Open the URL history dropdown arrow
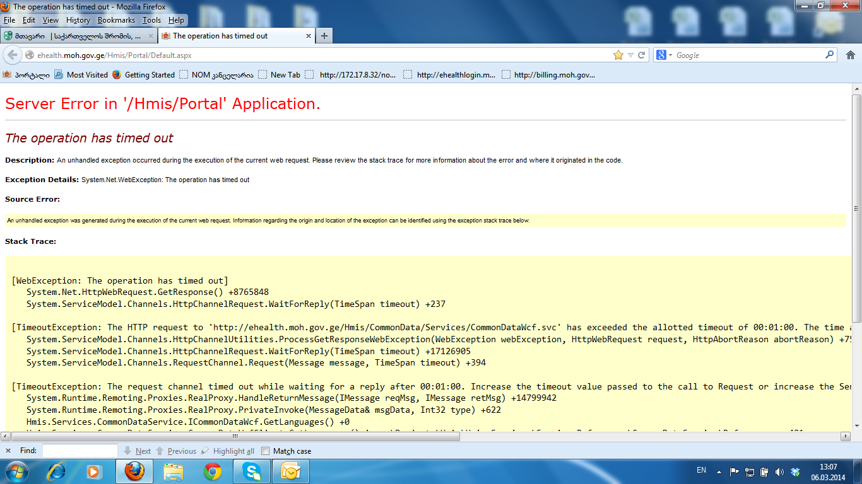The width and height of the screenshot is (862, 484). (630, 55)
